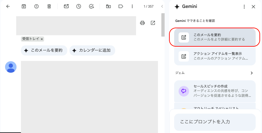Click the ここにプロンプトを入力 prompt field
Screen dimensions: 262x133
pos(215,122)
